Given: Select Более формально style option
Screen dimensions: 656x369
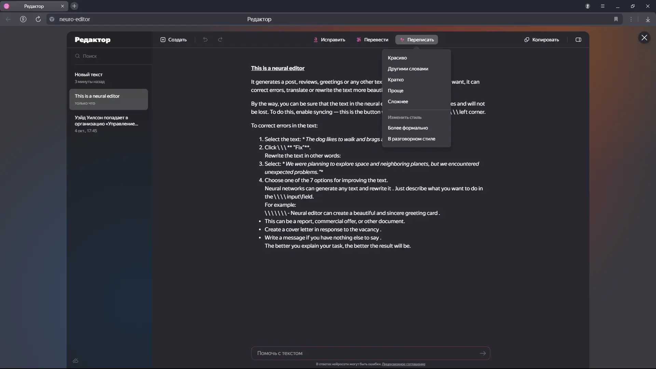Looking at the screenshot, I should pos(408,128).
